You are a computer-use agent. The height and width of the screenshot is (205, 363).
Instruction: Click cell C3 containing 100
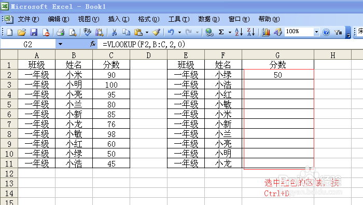[x=111, y=85]
